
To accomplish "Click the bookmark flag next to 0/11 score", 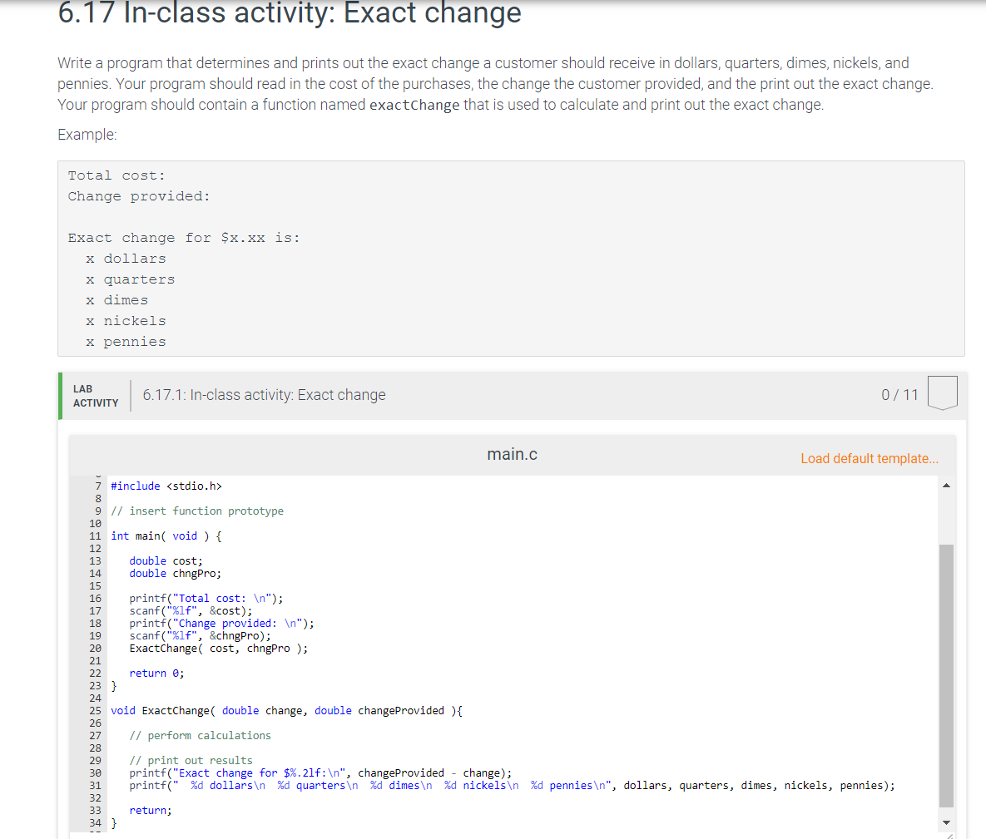I will point(942,394).
